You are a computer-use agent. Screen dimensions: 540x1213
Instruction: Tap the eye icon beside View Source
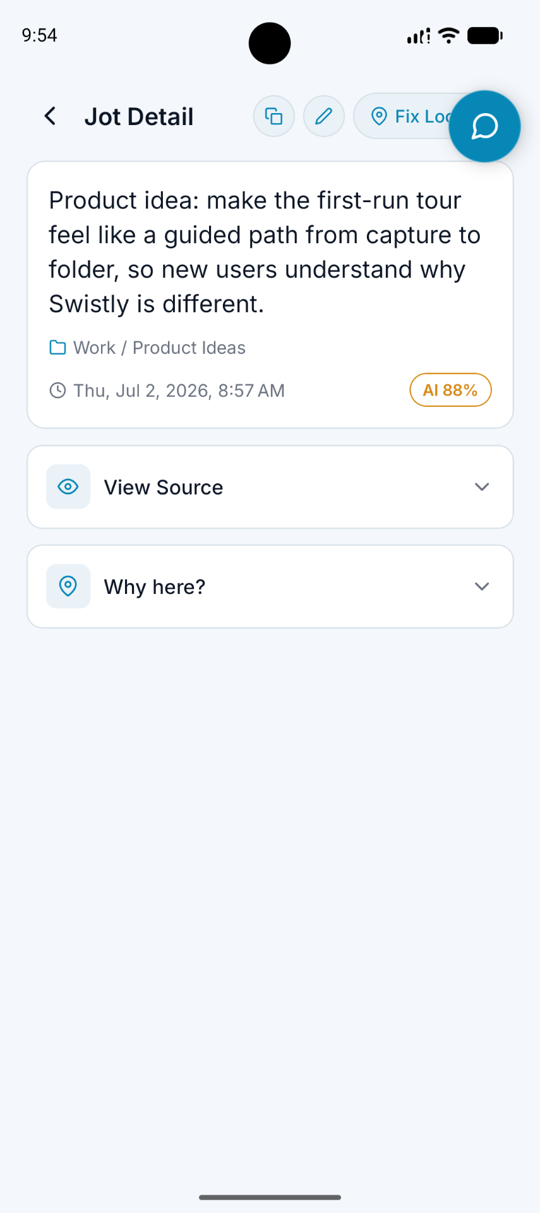pyautogui.click(x=68, y=486)
